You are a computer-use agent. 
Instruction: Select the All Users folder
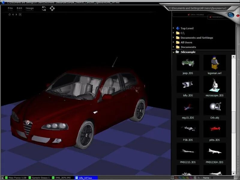(186, 42)
